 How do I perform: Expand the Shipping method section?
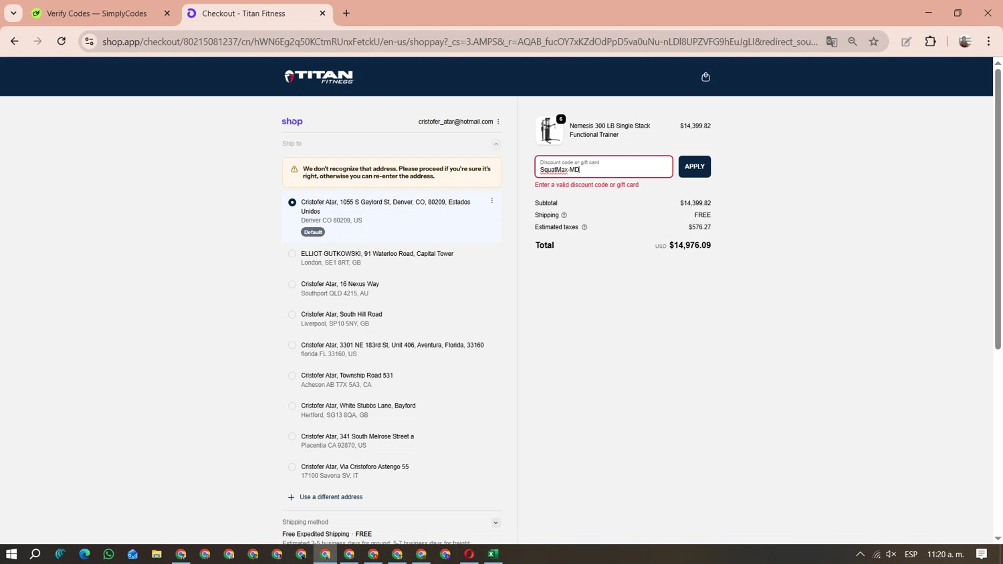[496, 523]
